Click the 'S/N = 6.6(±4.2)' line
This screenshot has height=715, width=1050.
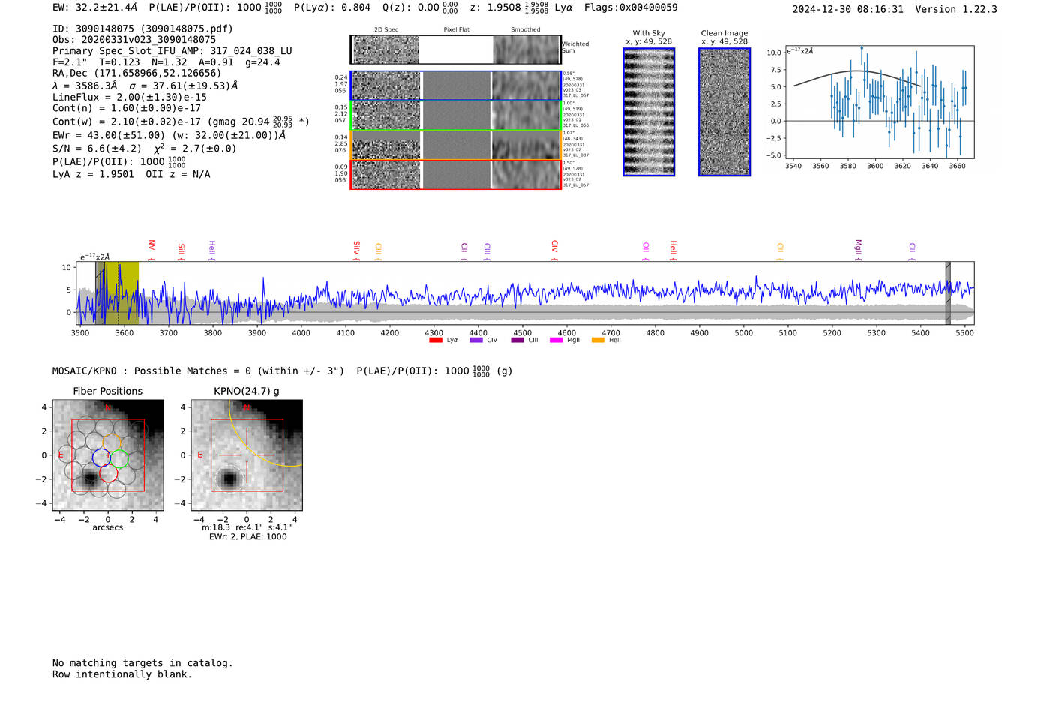pyautogui.click(x=144, y=148)
